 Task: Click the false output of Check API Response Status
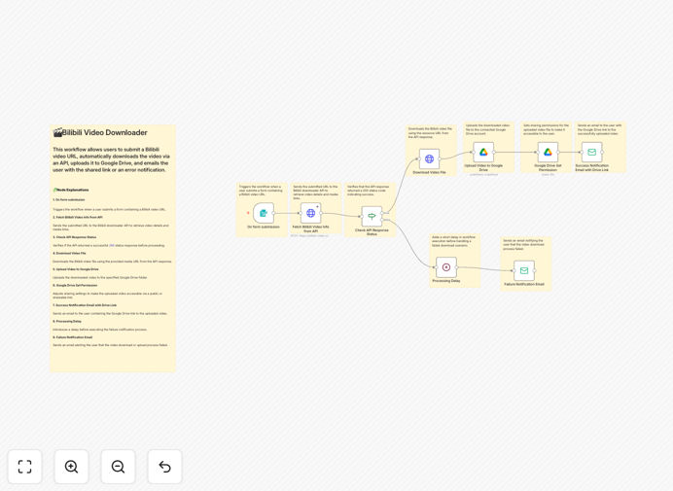[x=382, y=220]
